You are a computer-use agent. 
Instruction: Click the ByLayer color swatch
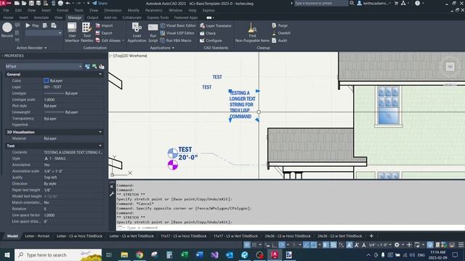(46, 80)
